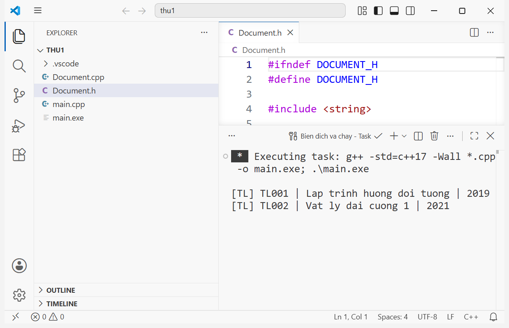Open the Run and Debug view
509x328 pixels.
coord(19,125)
